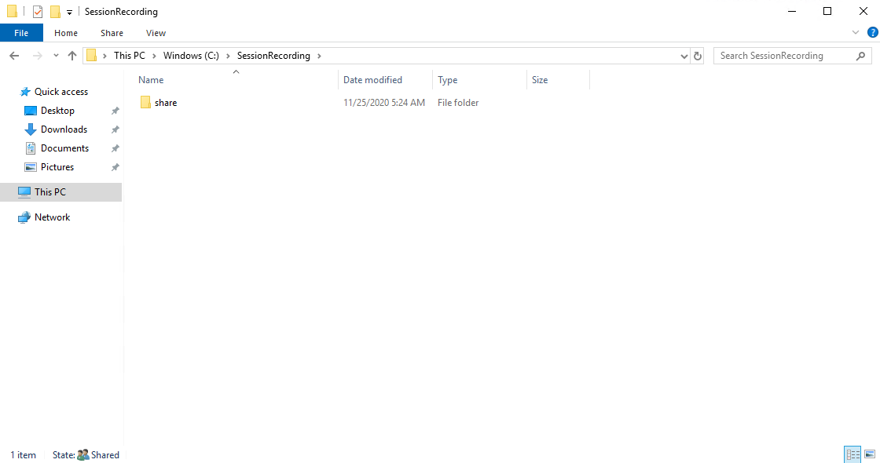Expand the ribbon with the chevron arrow
Image resolution: width=880 pixels, height=463 pixels.
(x=856, y=32)
